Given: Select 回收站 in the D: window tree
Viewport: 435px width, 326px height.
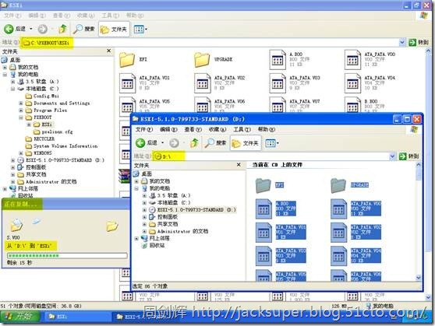Looking at the screenshot, I should tap(154, 245).
